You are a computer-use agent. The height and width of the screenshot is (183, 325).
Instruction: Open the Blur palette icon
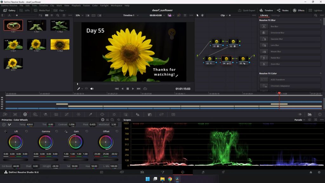point(137,114)
